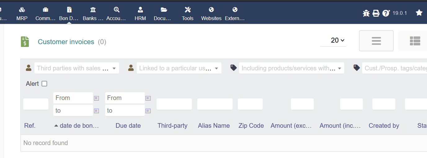The height and width of the screenshot is (158, 427).
Task: Click the star bookmark icon
Action: [419, 13]
